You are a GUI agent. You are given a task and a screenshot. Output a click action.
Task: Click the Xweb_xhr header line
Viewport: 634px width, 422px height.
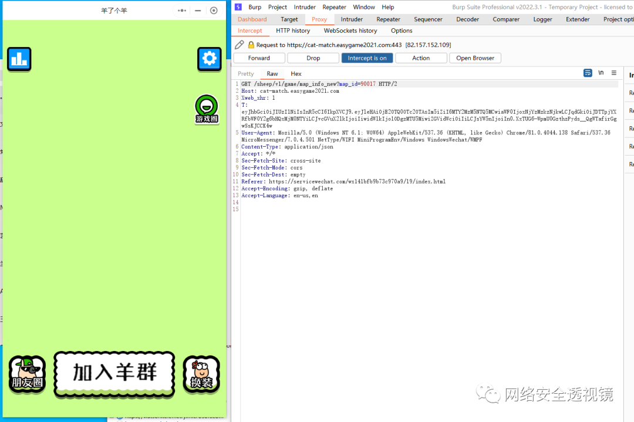pos(258,98)
